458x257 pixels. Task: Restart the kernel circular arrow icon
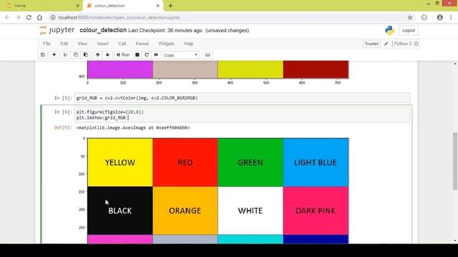tap(147, 55)
